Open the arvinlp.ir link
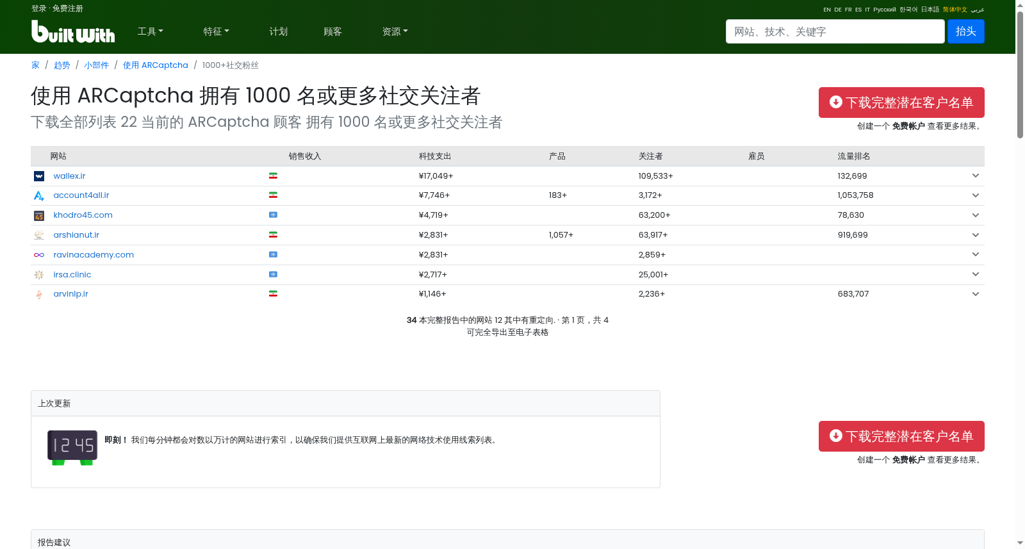 pos(71,294)
